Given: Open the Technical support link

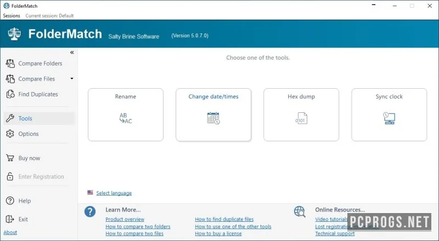Looking at the screenshot, I should coord(335,233).
